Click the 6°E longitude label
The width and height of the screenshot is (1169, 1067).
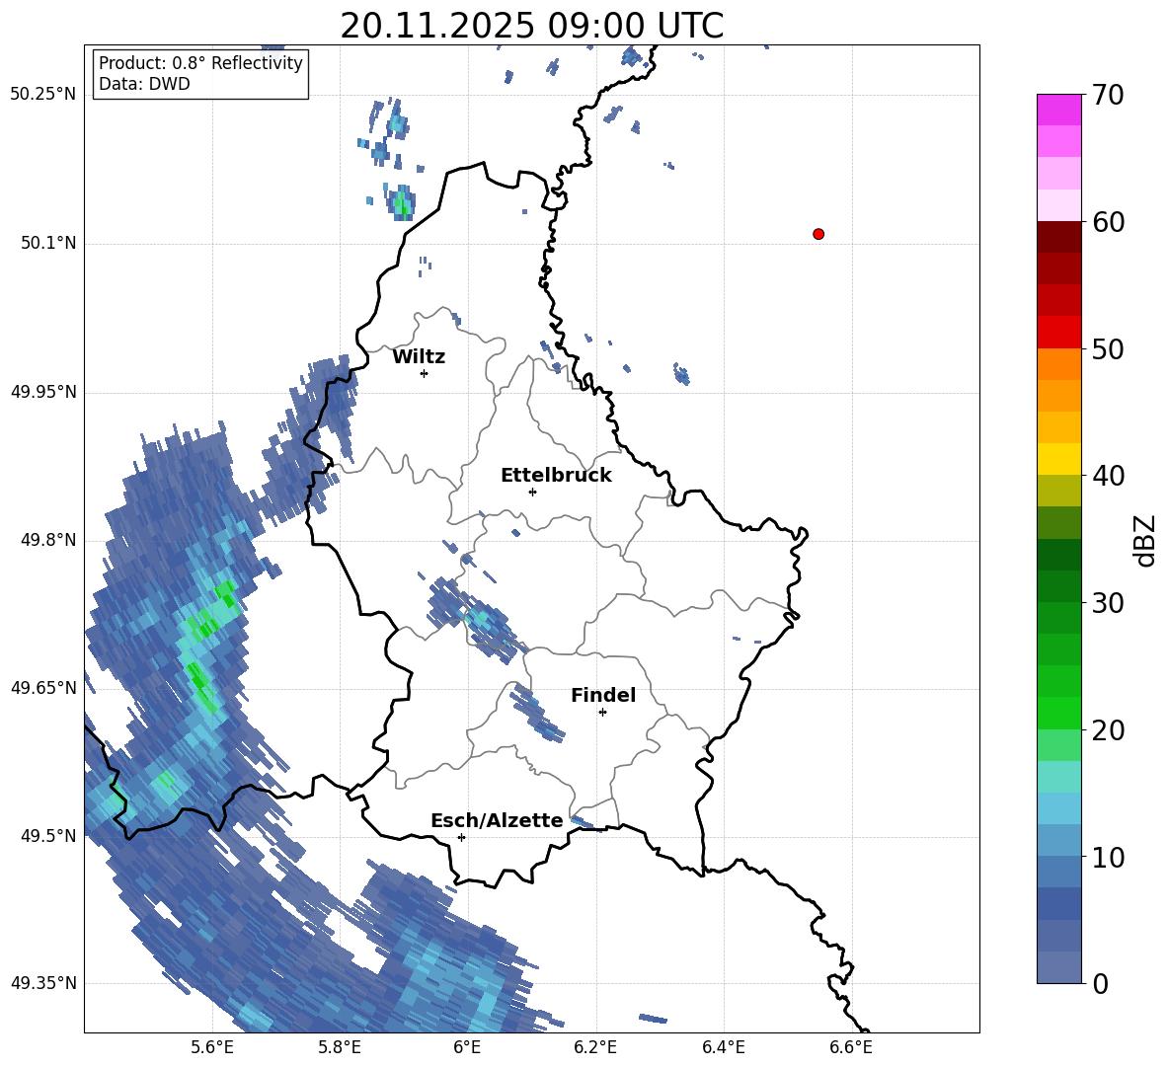(467, 1047)
